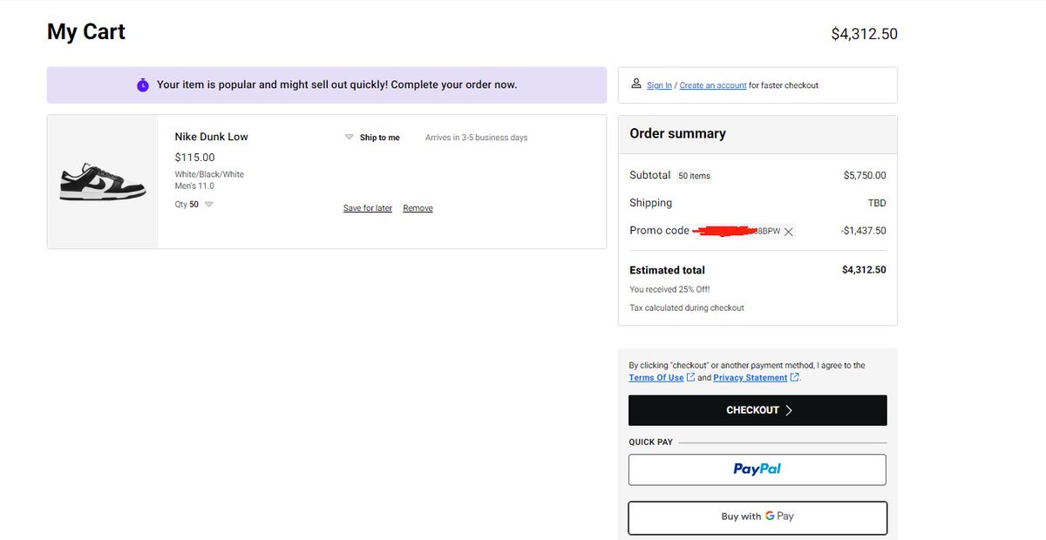Remove Nike Dunk Low from the cart
The image size is (1046, 540).
[418, 208]
